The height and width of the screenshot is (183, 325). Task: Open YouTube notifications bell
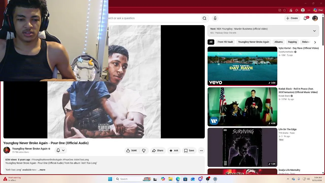coord(305,18)
